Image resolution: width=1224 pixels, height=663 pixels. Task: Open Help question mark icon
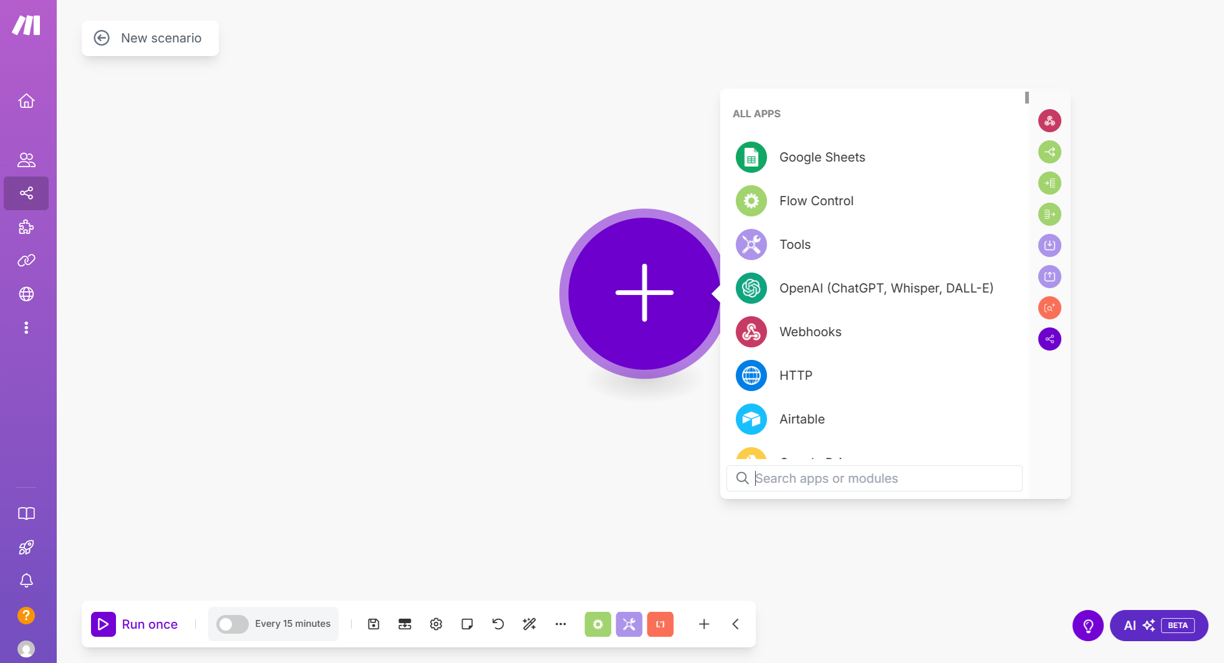(26, 616)
